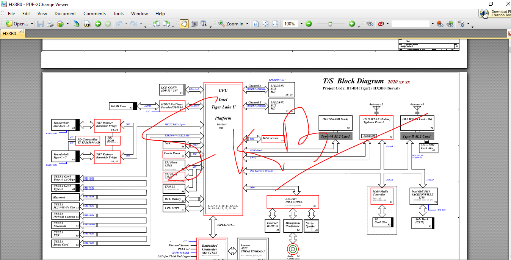This screenshot has height=260, width=511.
Task: Click the red close-all-tabs button at tab bar end
Action: [509, 34]
